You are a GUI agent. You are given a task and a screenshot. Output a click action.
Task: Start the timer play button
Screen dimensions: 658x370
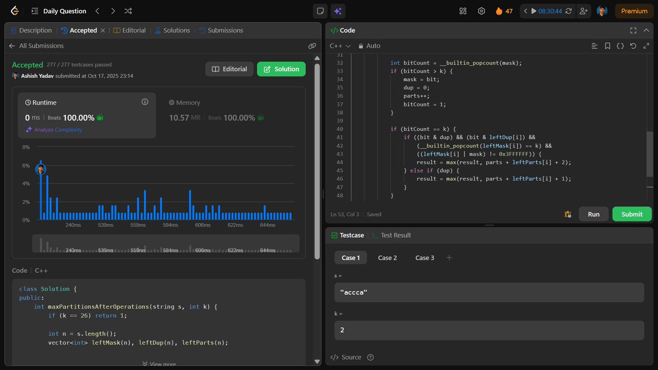coord(534,11)
